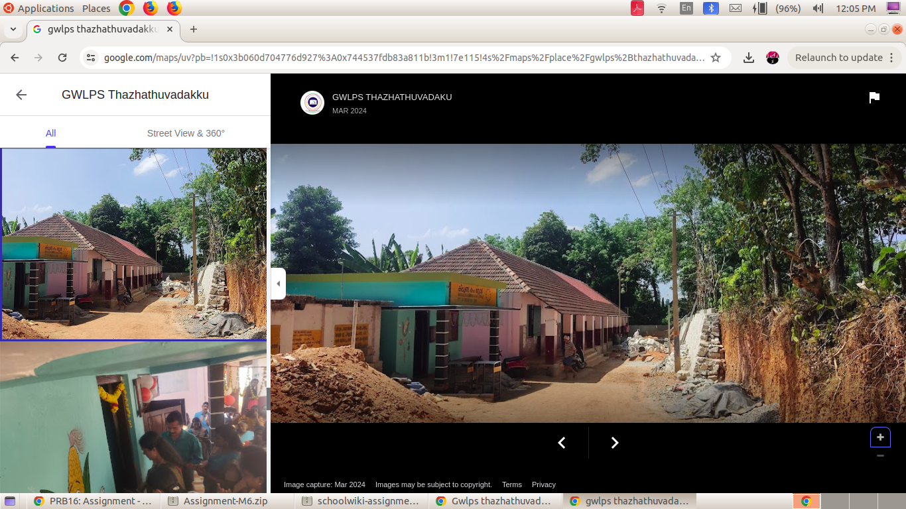Show the previous photo
The height and width of the screenshot is (509, 906).
click(562, 443)
